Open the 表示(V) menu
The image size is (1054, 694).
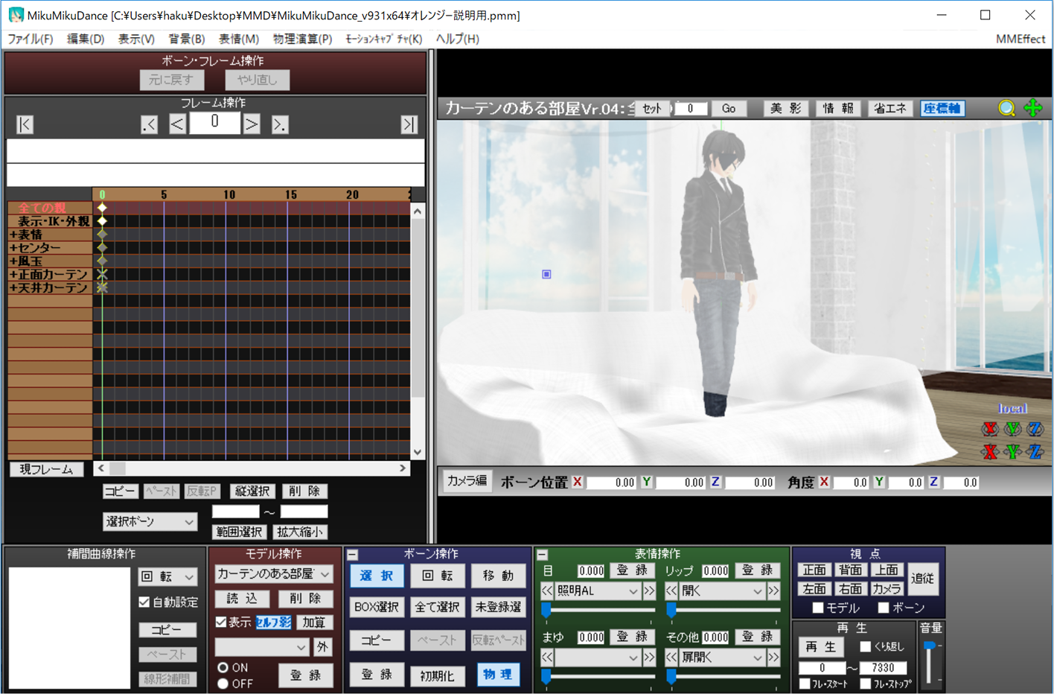[x=136, y=39]
